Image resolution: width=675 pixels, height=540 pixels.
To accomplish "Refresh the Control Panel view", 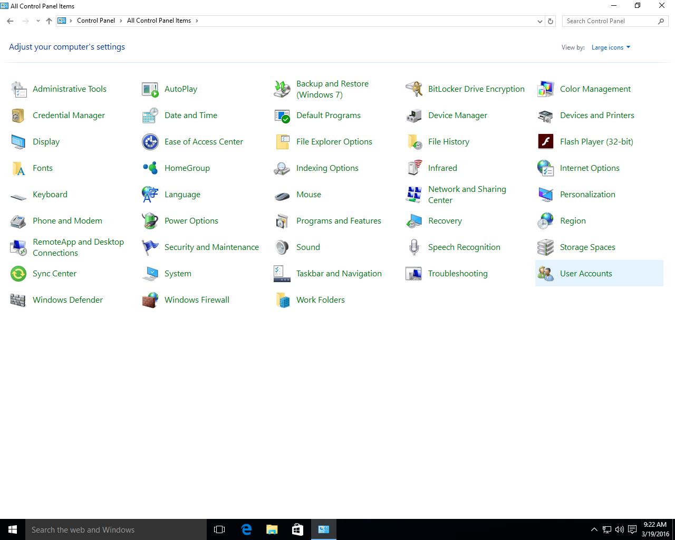I will tap(551, 21).
